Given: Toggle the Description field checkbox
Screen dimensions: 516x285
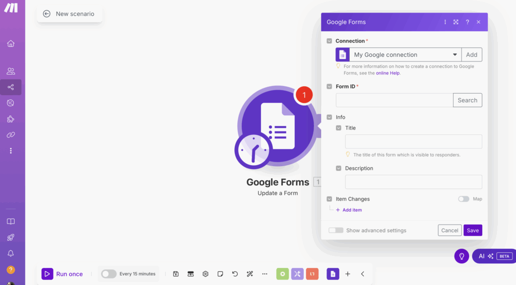Looking at the screenshot, I should tap(338, 168).
